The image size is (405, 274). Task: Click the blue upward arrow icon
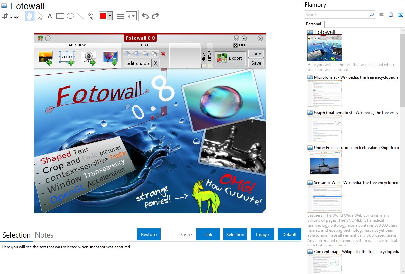click(400, 15)
